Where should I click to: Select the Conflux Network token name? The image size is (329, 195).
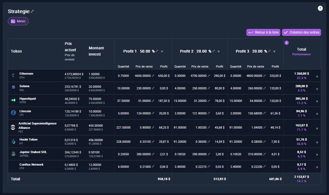(x=31, y=164)
